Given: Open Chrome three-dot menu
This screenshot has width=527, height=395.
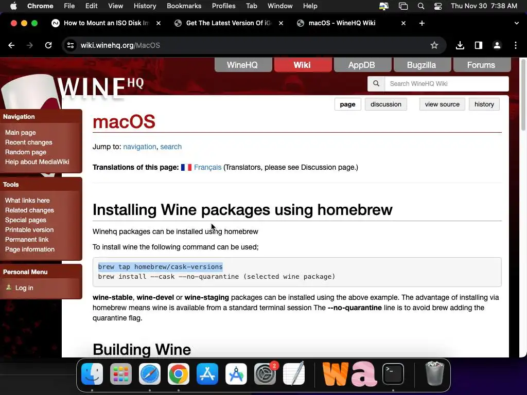Looking at the screenshot, I should click(516, 45).
